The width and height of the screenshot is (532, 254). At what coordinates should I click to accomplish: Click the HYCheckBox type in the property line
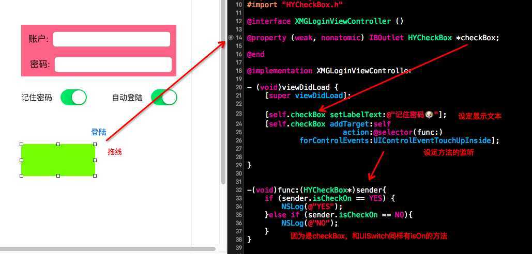pyautogui.click(x=430, y=38)
